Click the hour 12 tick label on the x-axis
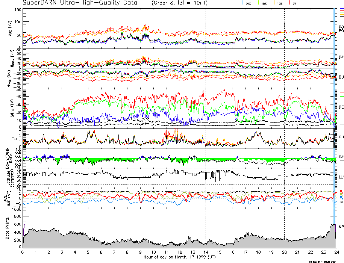The image size is (344, 263). [179, 253]
